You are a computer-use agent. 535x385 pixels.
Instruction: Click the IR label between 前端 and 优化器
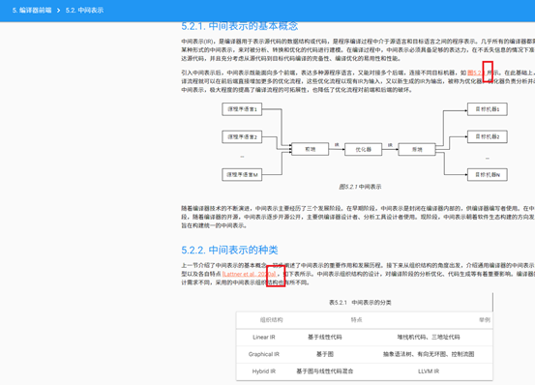tap(337, 145)
